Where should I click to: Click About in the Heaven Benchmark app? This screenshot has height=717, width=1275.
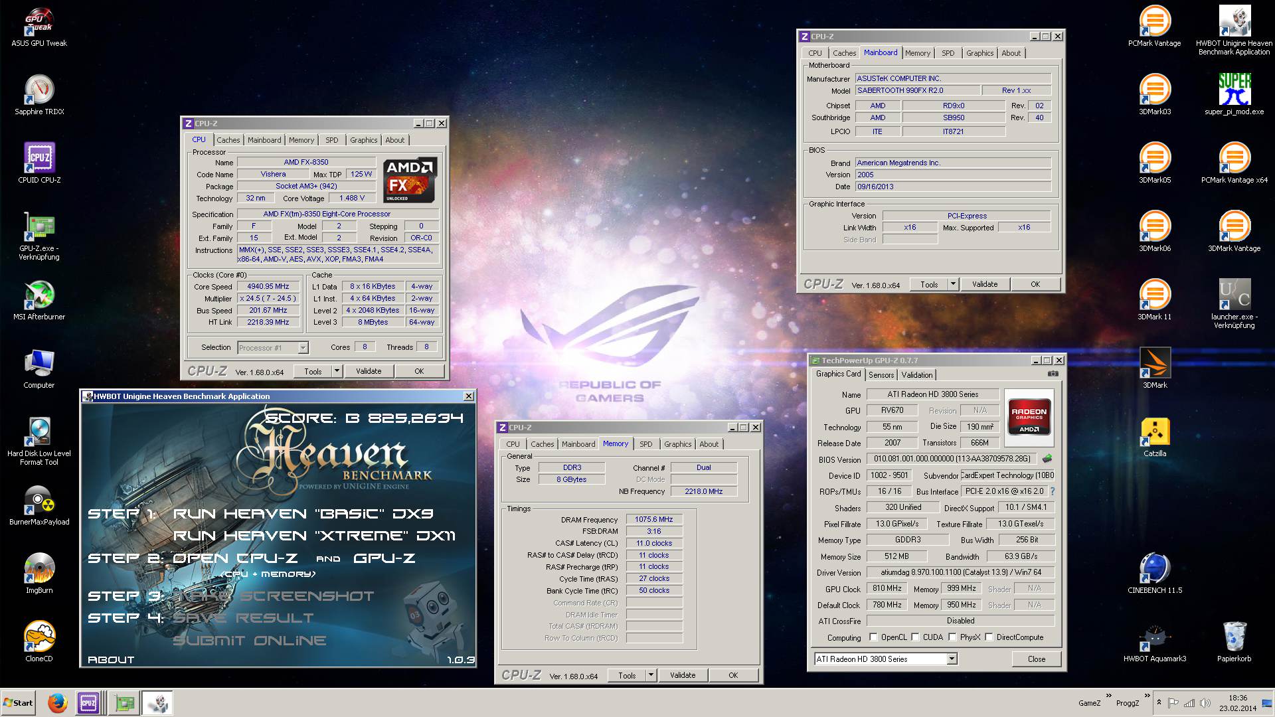click(111, 659)
